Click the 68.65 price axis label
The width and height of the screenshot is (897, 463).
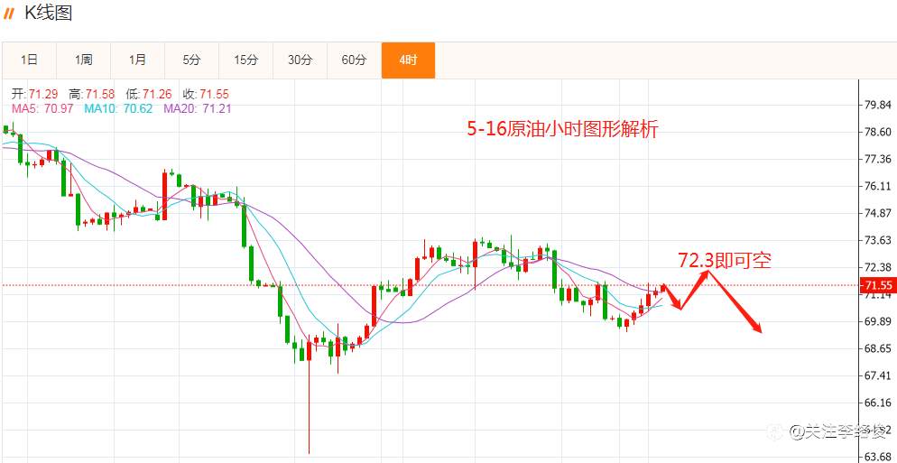[878, 349]
